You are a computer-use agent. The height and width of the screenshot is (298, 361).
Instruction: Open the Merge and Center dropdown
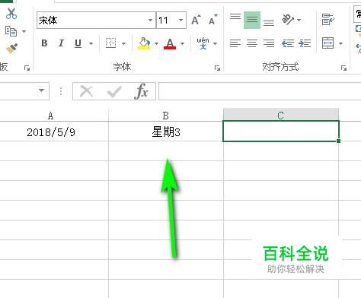[x=340, y=43]
